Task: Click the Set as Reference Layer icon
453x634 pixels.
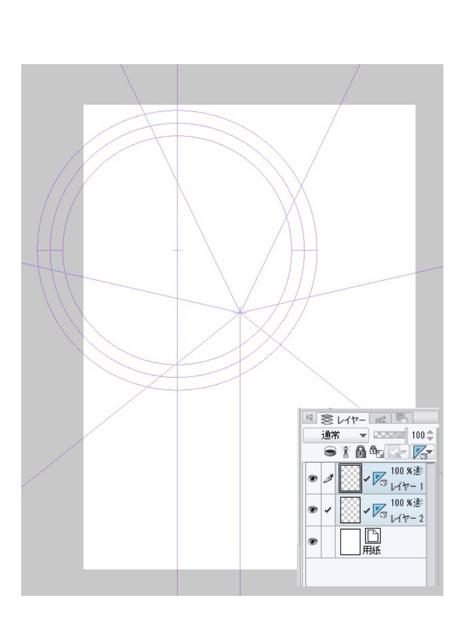Action: [345, 452]
